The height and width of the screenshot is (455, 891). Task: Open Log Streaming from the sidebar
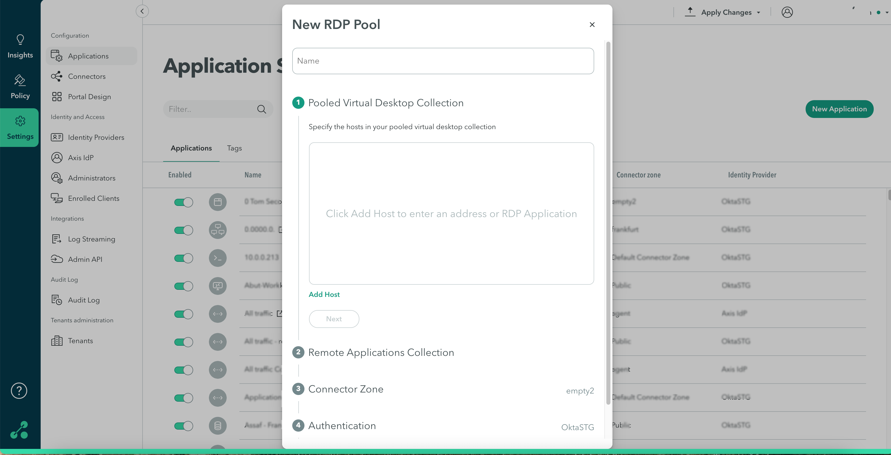coord(91,239)
